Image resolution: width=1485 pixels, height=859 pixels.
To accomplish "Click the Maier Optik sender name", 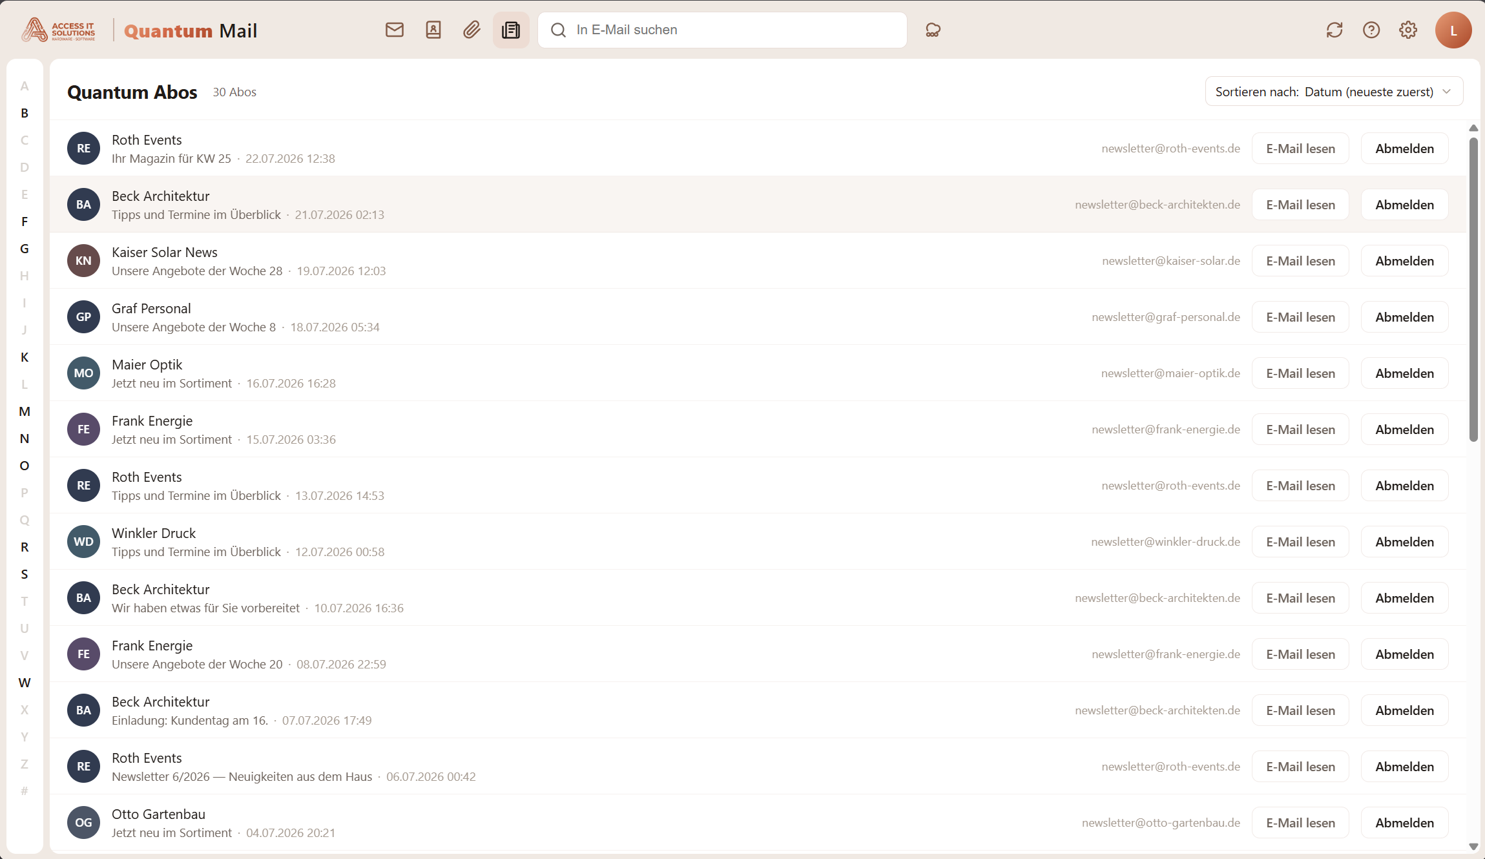I will 147,365.
